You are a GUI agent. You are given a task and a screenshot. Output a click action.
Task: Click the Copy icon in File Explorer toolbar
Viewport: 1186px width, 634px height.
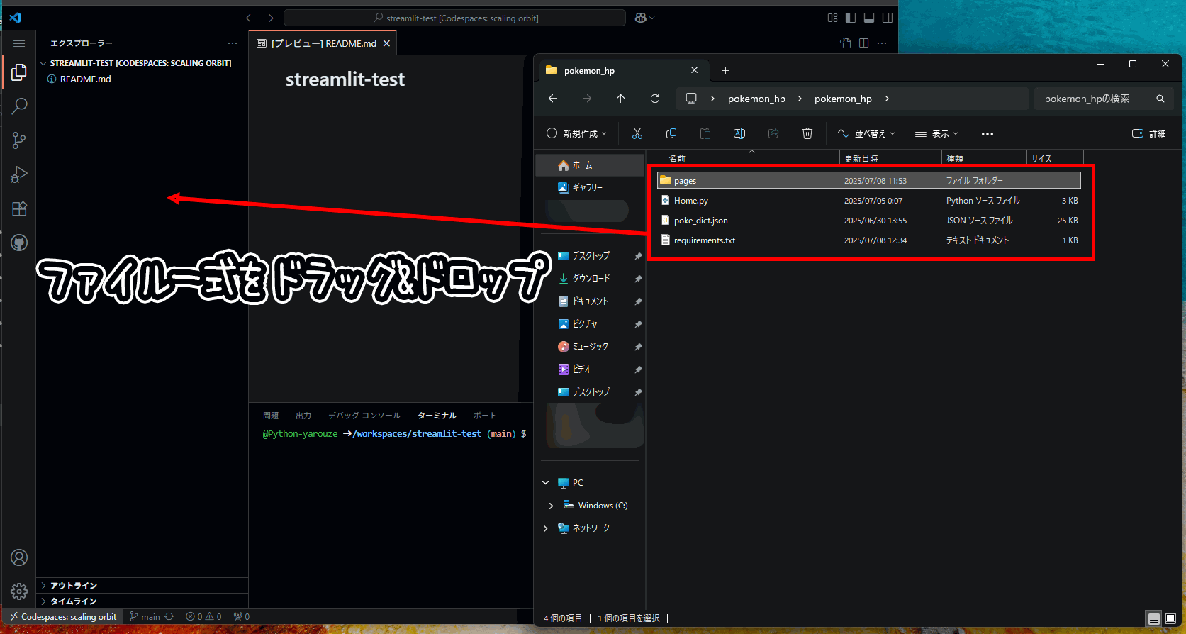[x=671, y=133]
